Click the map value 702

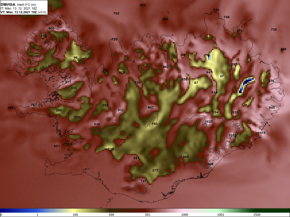point(116,13)
